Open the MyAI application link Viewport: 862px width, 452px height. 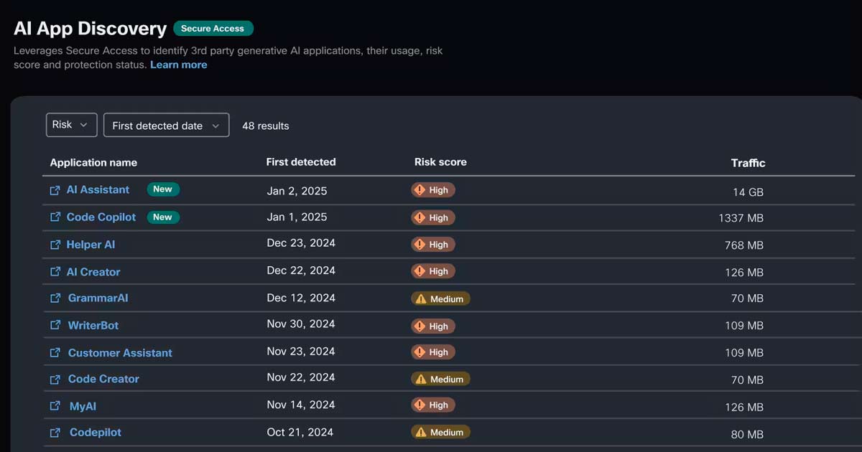[83, 406]
